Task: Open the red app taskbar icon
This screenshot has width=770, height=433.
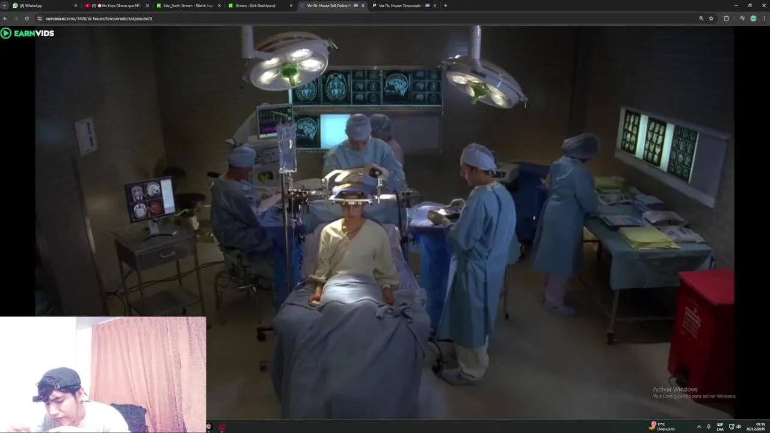Action: pos(222,427)
